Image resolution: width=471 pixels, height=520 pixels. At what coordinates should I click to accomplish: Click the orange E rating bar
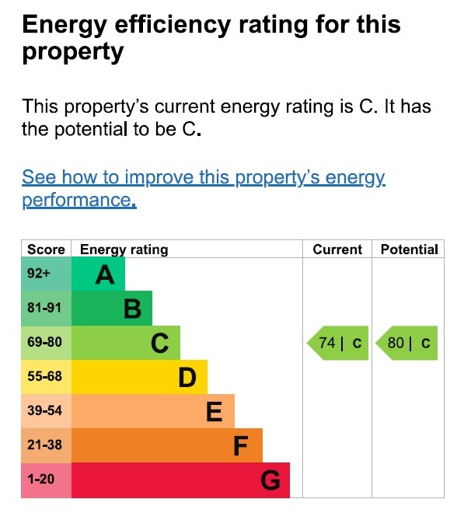point(153,411)
